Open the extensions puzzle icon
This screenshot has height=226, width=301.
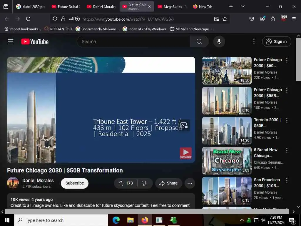pyautogui.click(x=273, y=19)
